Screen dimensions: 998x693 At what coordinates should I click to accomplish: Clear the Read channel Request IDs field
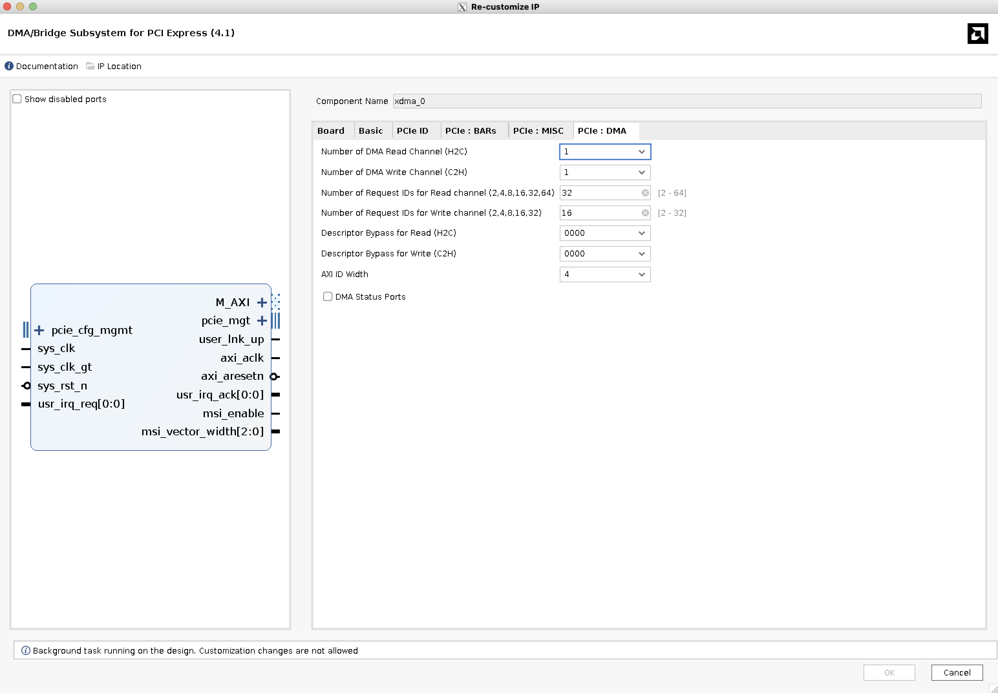645,193
